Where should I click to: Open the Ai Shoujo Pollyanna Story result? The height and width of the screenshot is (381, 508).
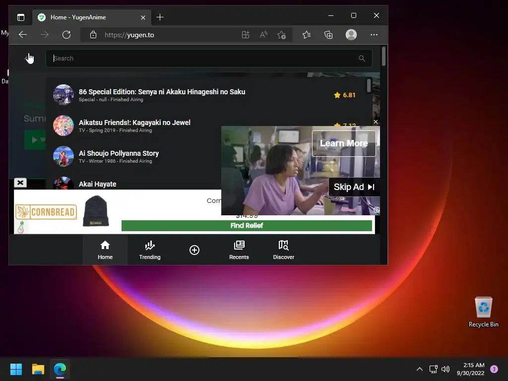[x=134, y=156]
